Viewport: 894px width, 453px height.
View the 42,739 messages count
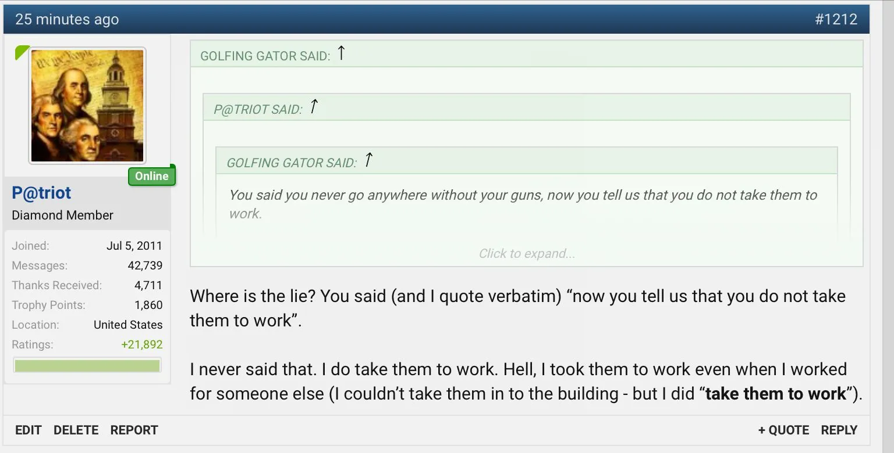[145, 266]
